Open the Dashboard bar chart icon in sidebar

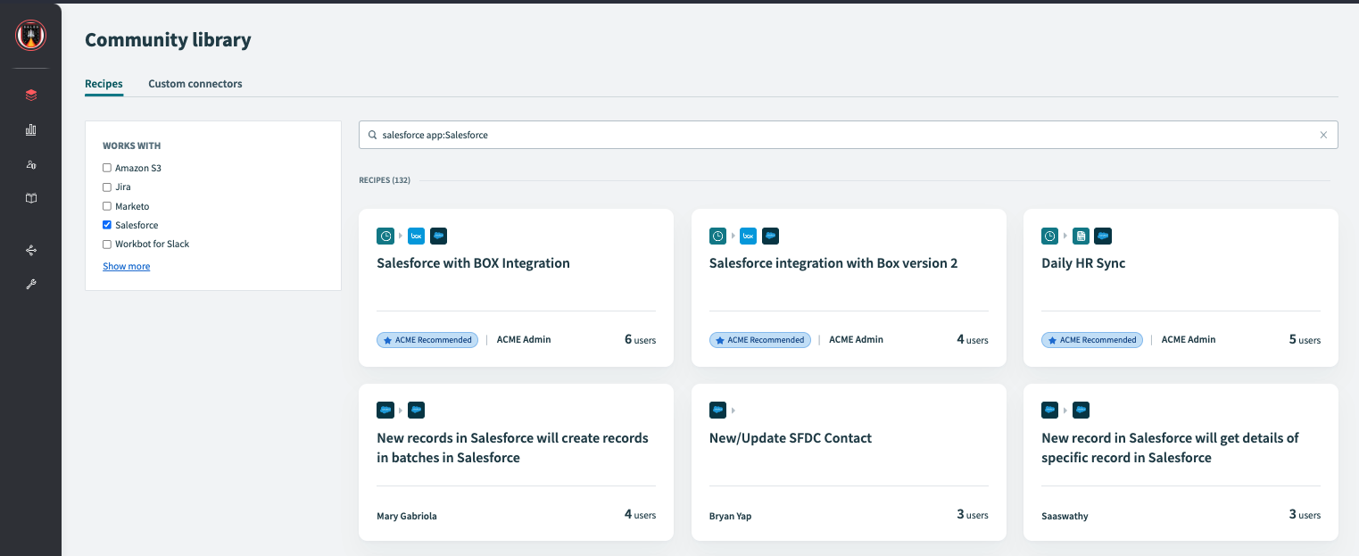click(x=30, y=129)
